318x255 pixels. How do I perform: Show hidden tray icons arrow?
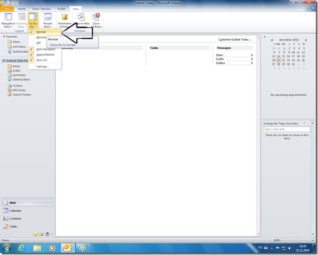272,248
